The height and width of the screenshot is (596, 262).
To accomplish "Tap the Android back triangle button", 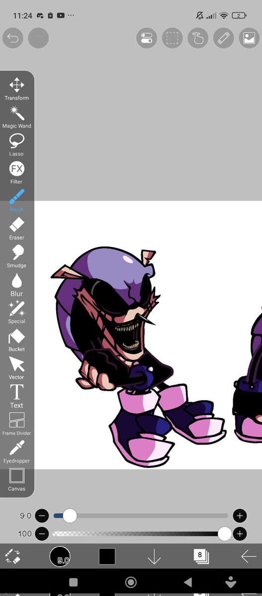I will pyautogui.click(x=187, y=582).
